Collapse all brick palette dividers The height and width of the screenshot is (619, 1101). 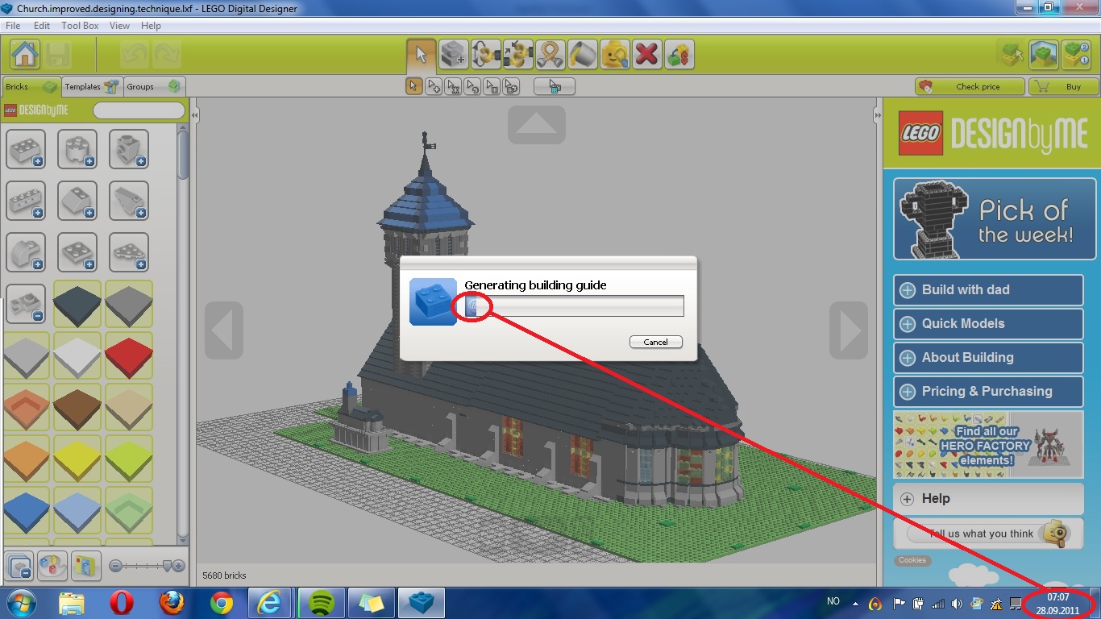pyautogui.click(x=19, y=564)
